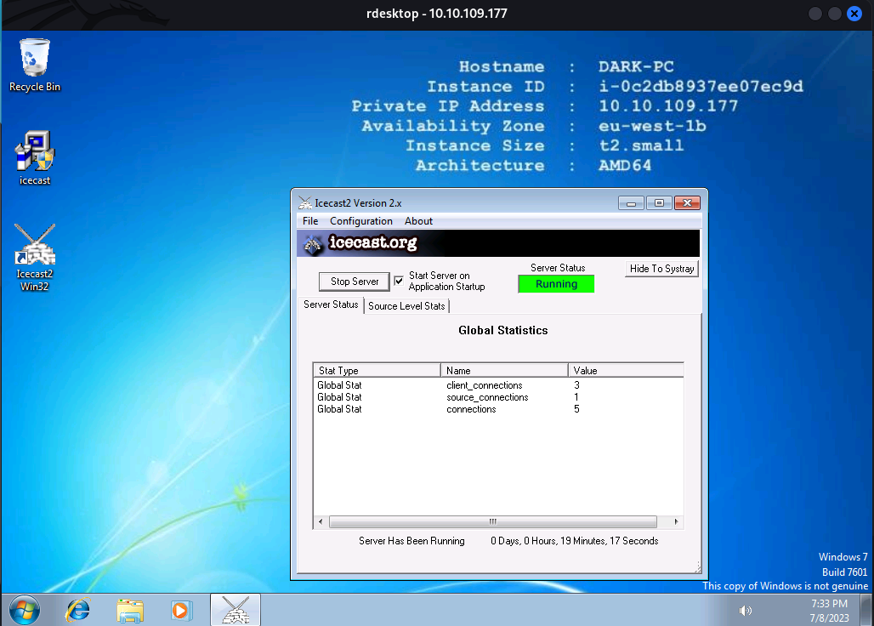Viewport: 874px width, 626px height.
Task: Switch to the Source Level Stats tab
Action: 406,306
